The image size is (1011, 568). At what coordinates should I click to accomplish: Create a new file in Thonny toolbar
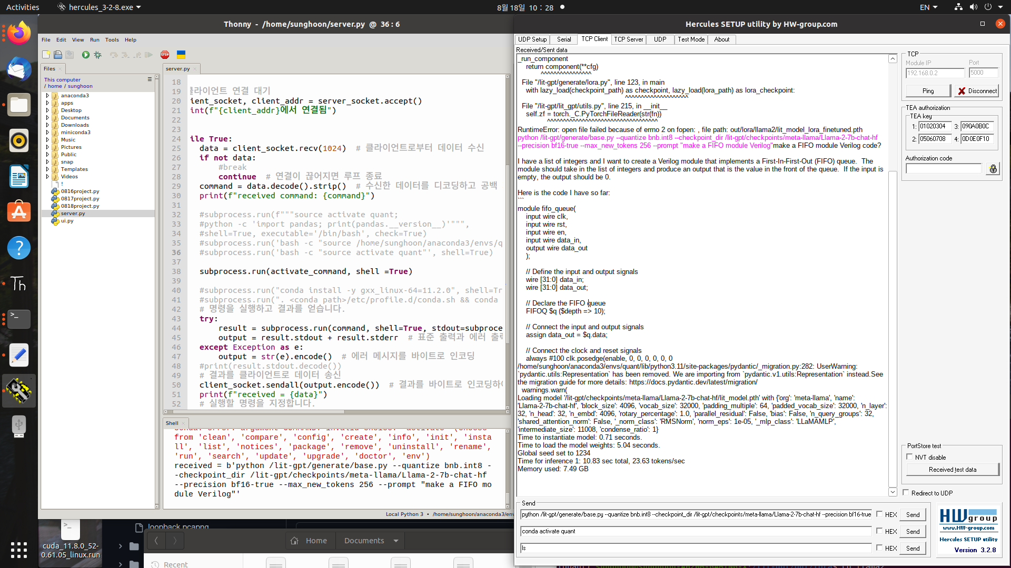pos(46,55)
